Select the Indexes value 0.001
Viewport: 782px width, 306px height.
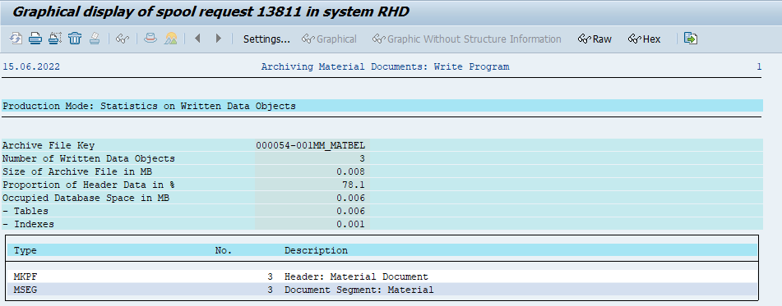click(x=350, y=224)
